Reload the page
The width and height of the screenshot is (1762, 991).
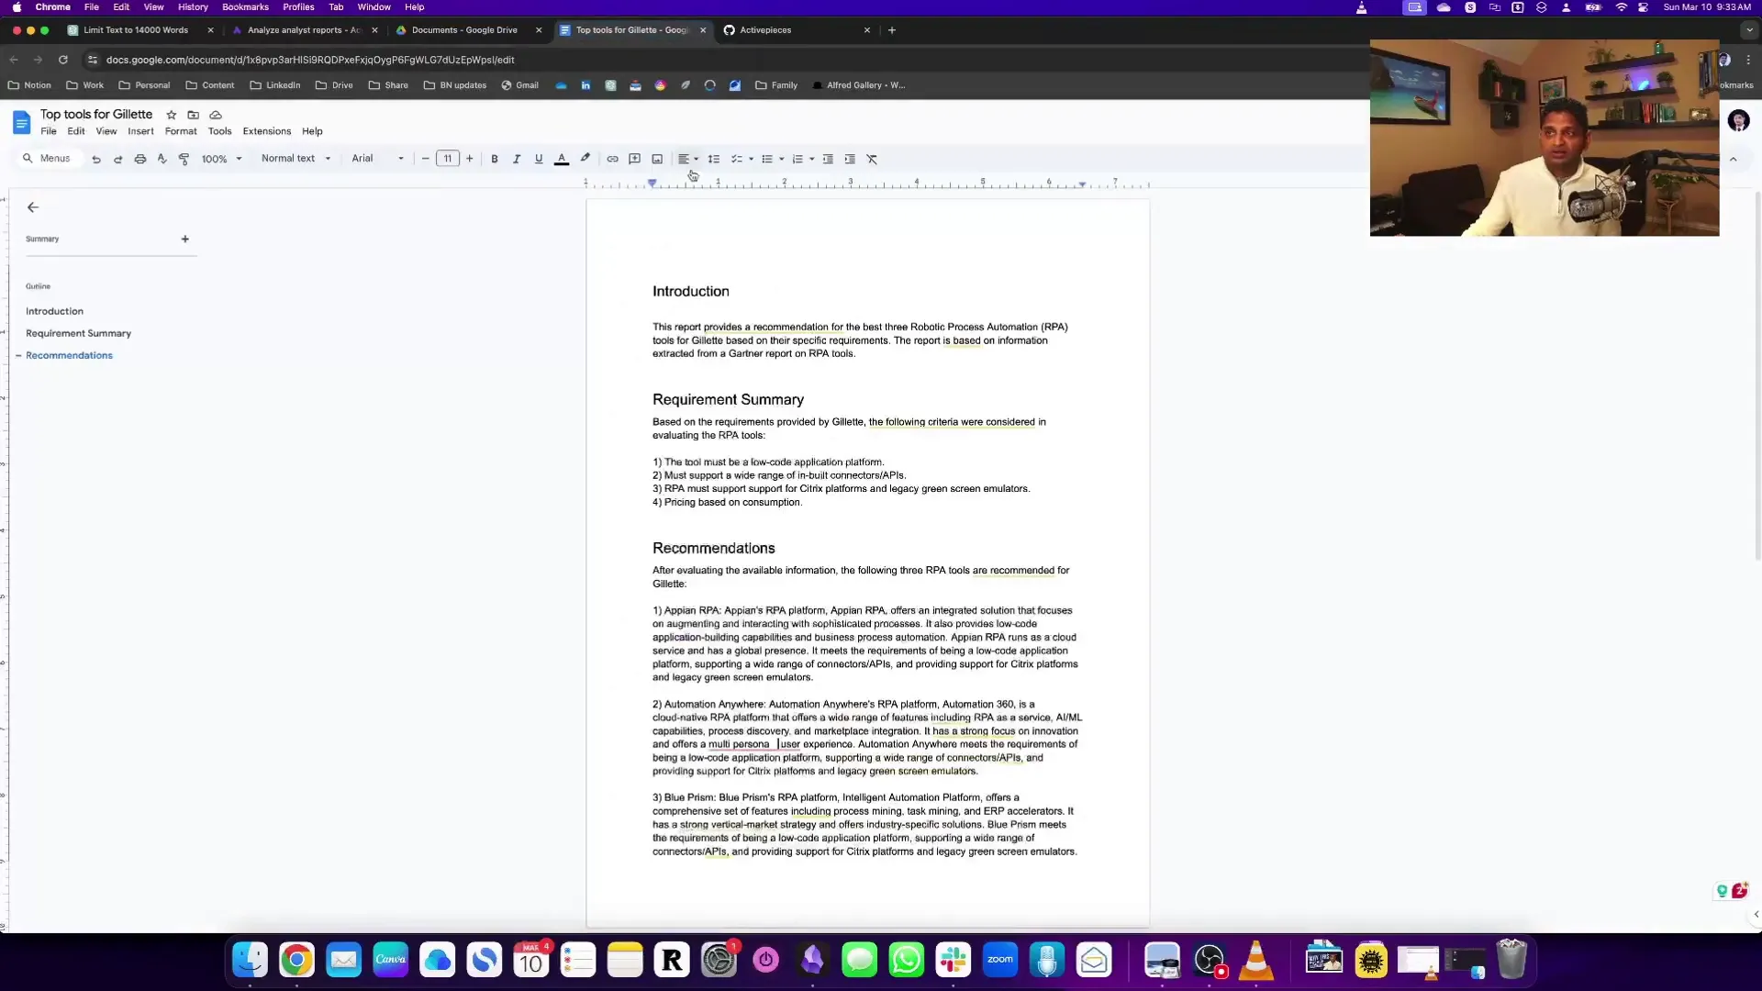coord(62,60)
